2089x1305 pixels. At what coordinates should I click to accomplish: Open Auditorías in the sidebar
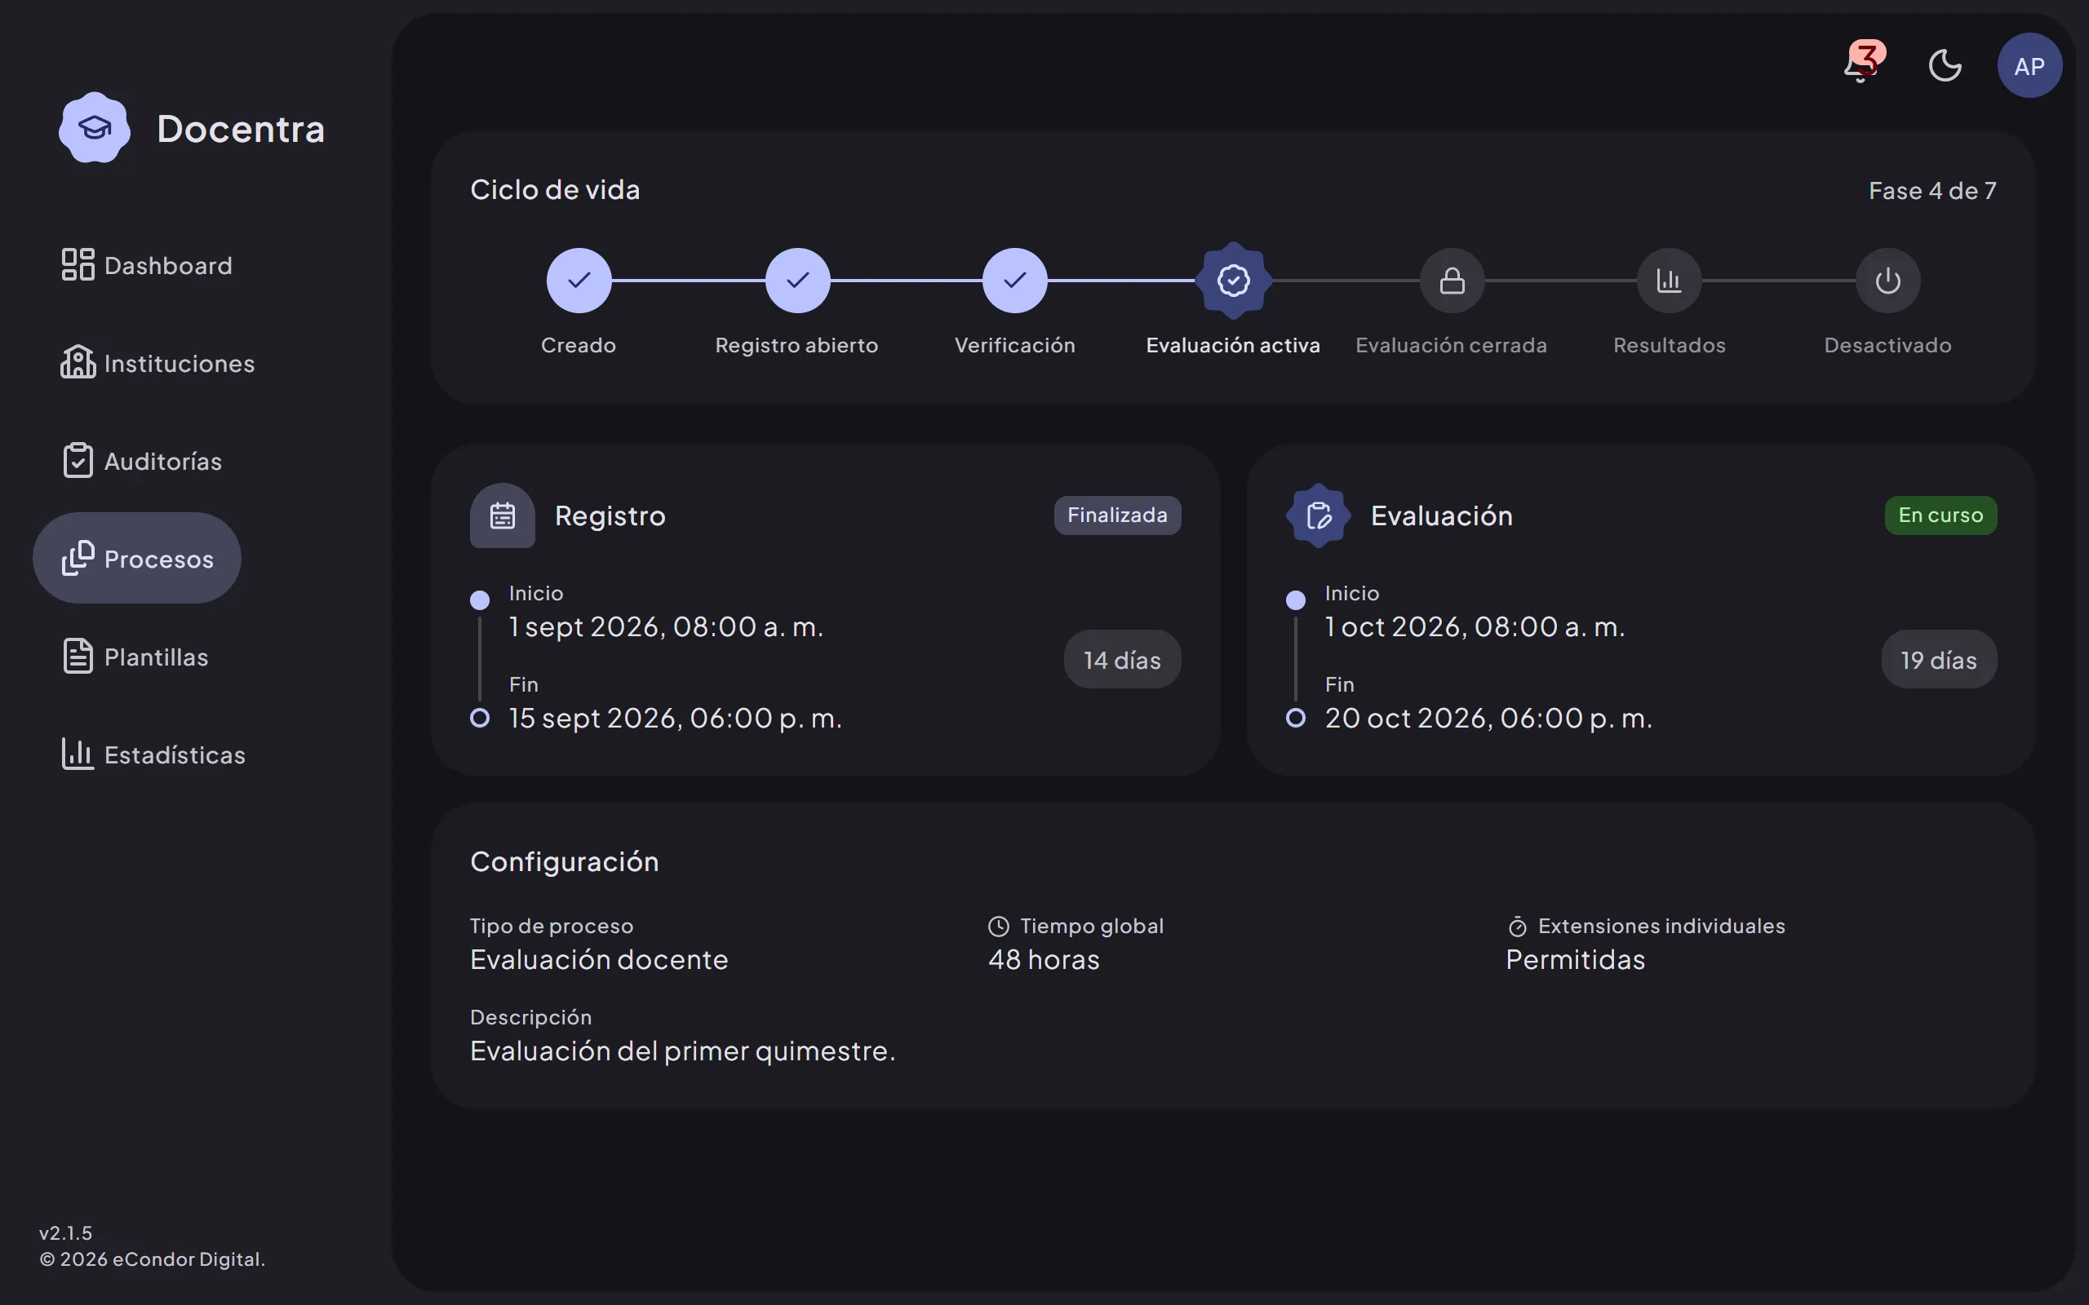[140, 461]
